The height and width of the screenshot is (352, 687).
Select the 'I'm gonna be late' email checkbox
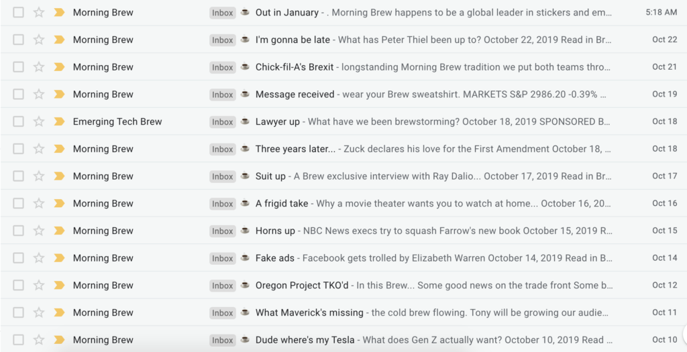coord(18,40)
